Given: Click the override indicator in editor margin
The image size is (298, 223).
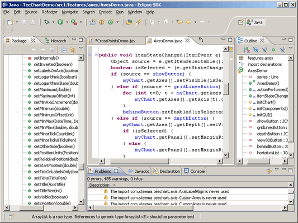Looking at the screenshot, I should tap(89, 55).
